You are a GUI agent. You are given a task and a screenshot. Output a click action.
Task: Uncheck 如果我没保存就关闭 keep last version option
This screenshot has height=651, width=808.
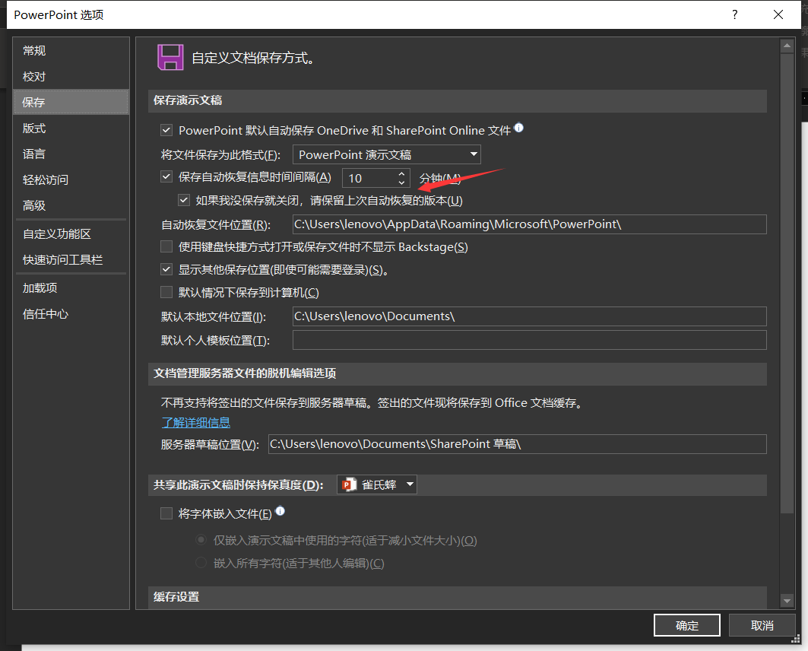coord(184,200)
